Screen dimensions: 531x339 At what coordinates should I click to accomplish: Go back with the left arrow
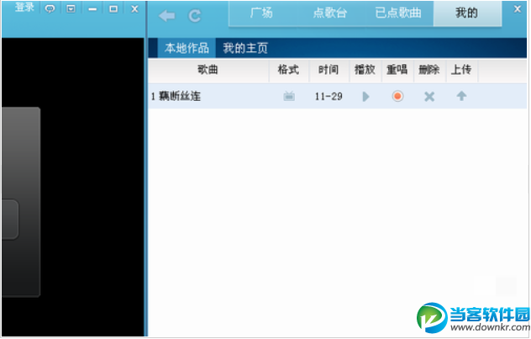point(166,16)
